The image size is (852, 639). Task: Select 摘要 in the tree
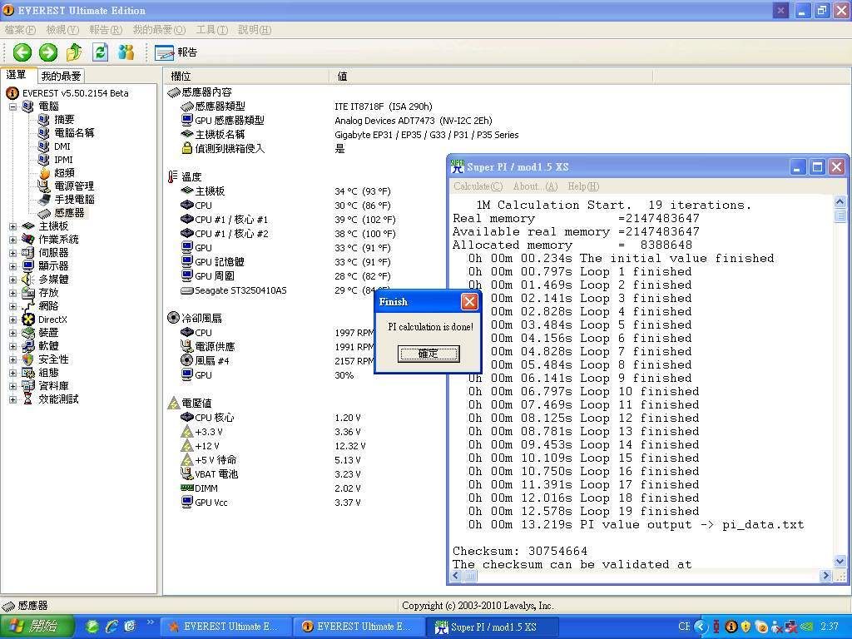64,120
